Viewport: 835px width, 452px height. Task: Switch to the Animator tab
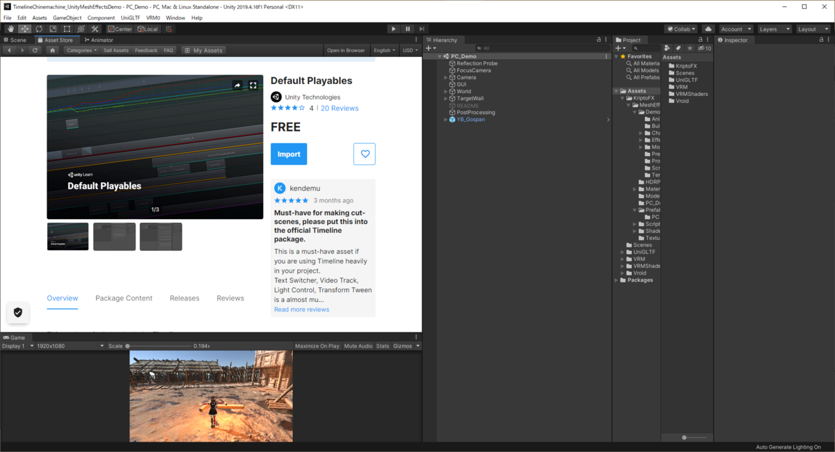pos(98,40)
